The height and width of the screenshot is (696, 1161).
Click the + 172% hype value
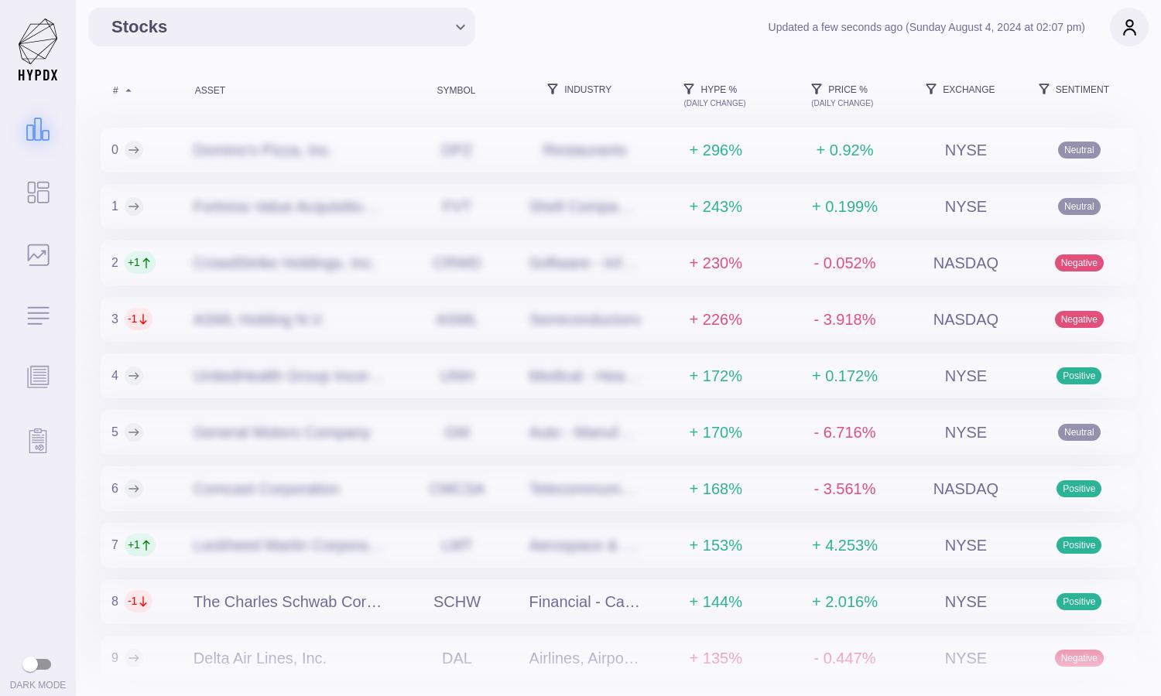tap(716, 376)
